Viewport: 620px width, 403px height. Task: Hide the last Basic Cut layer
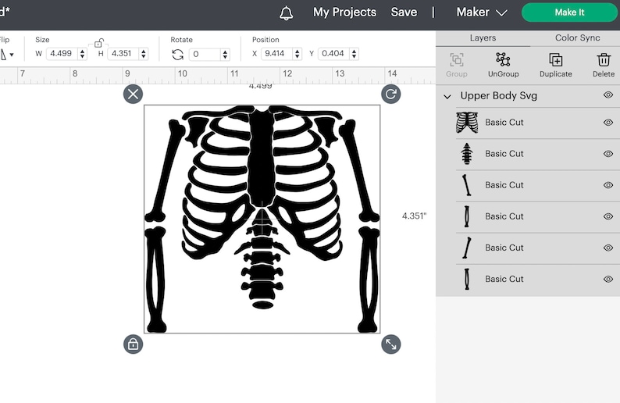tap(608, 280)
